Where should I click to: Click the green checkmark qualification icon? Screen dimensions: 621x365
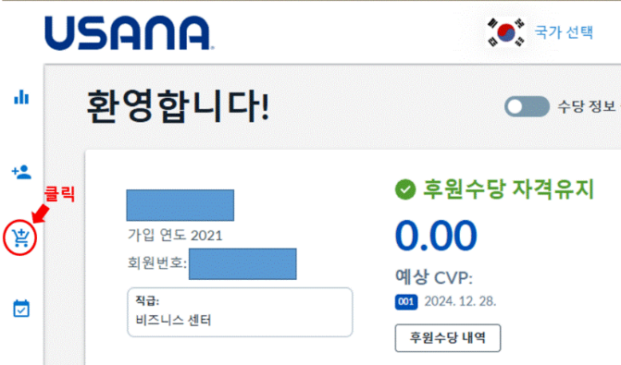click(405, 189)
